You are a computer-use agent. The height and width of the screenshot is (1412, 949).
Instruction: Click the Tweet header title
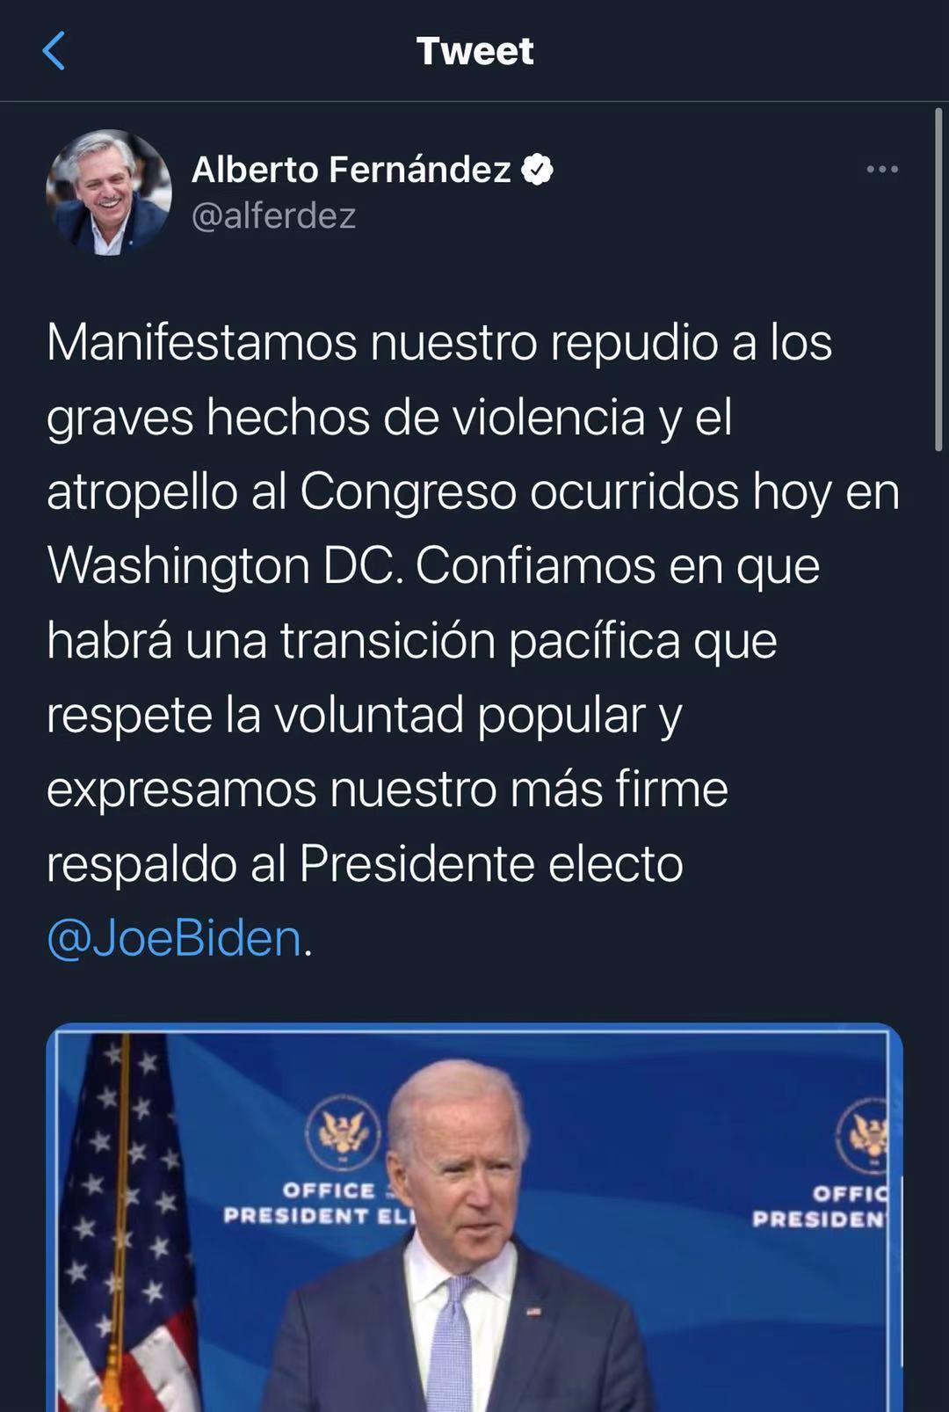(x=474, y=51)
